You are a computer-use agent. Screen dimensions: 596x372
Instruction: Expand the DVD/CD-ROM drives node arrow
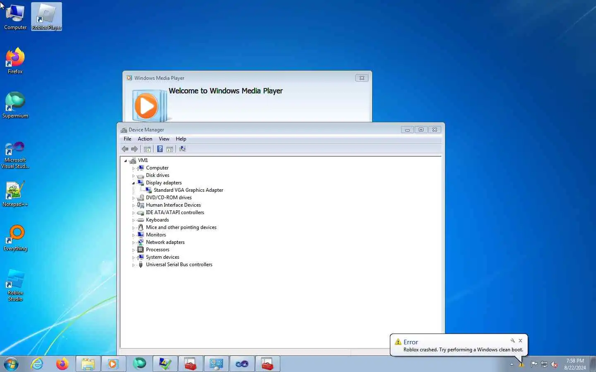pyautogui.click(x=133, y=198)
